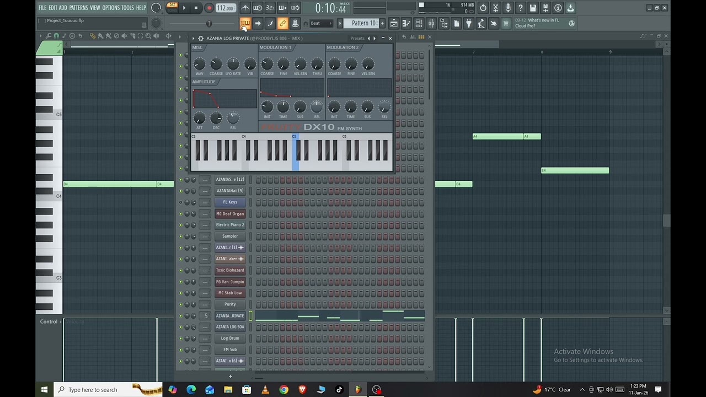This screenshot has width=706, height=397.
Task: Mute Toxic Biohazard channel LED
Action: pos(180,270)
